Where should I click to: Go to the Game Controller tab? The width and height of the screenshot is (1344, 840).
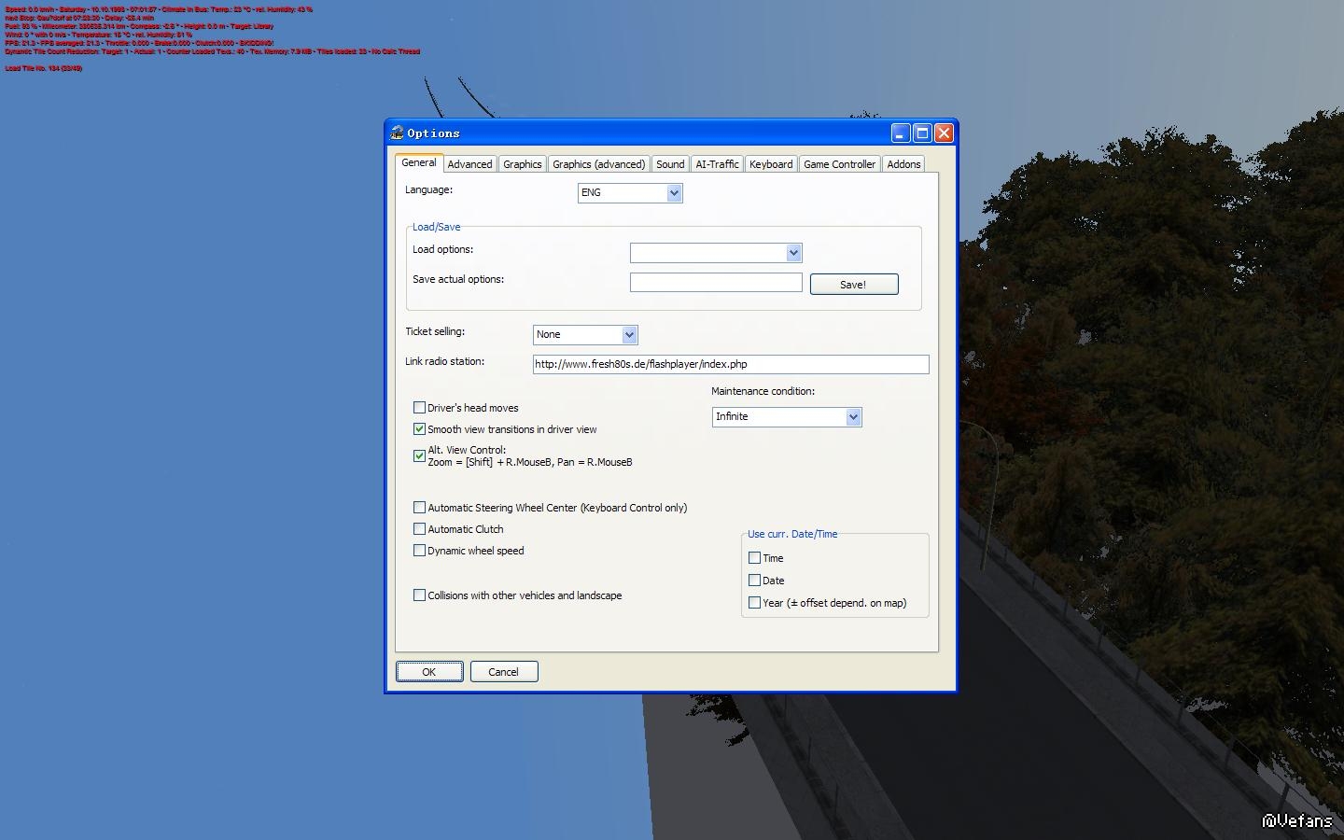839,164
